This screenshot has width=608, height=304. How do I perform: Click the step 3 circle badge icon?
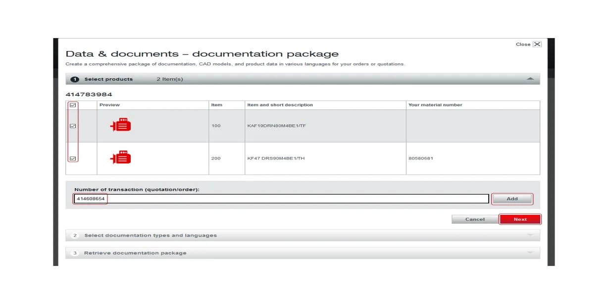tap(75, 253)
